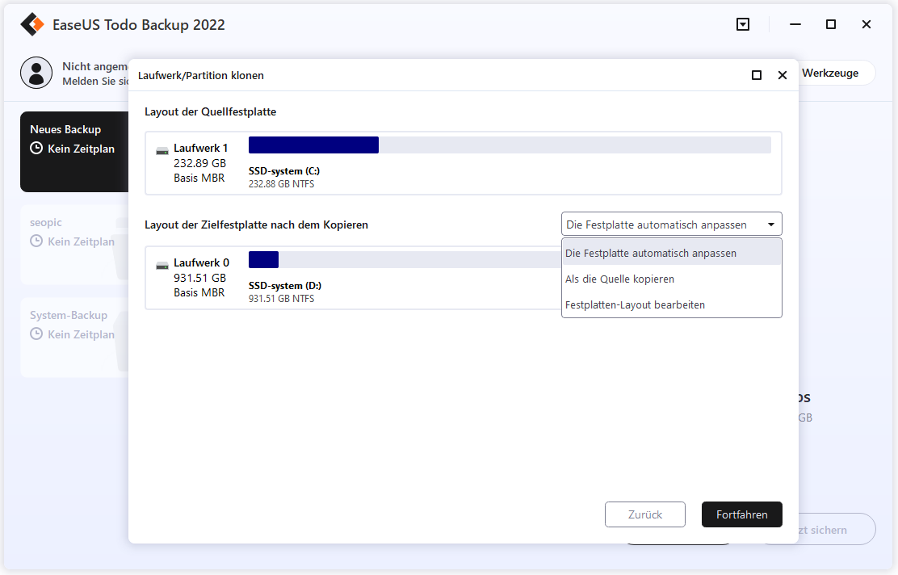Choose 'Die Festplatte automatisch anpassen' in list
This screenshot has height=575, width=898.
[672, 253]
